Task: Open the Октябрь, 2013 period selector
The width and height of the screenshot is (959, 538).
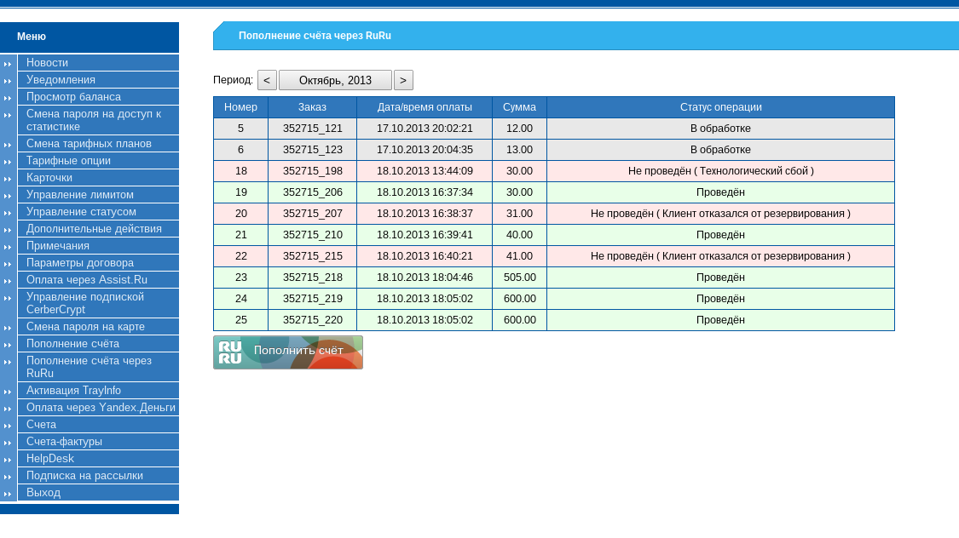Action: 335,80
